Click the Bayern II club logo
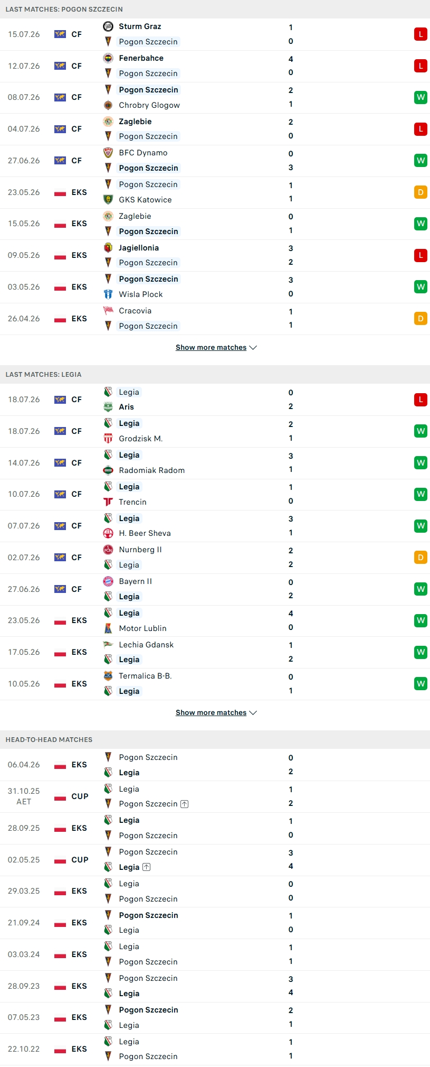430x1067 pixels. [108, 581]
